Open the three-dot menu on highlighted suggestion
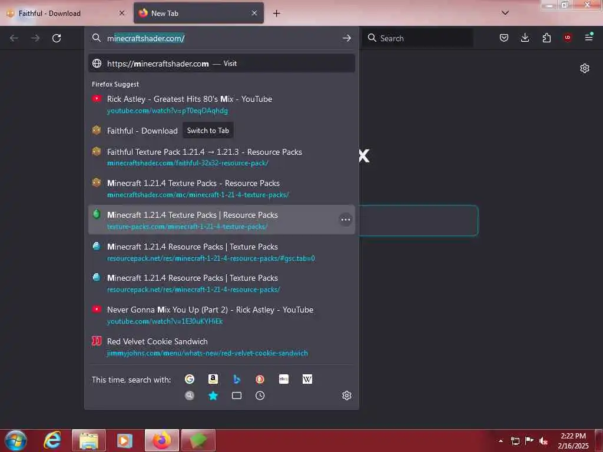Viewport: 603px width, 452px height. pyautogui.click(x=345, y=220)
